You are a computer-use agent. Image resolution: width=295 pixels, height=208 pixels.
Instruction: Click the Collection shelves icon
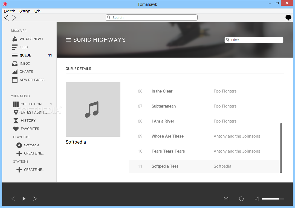(16, 104)
